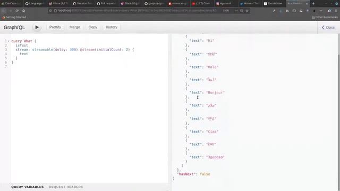Open the browser hamburger menu

click(x=336, y=11)
